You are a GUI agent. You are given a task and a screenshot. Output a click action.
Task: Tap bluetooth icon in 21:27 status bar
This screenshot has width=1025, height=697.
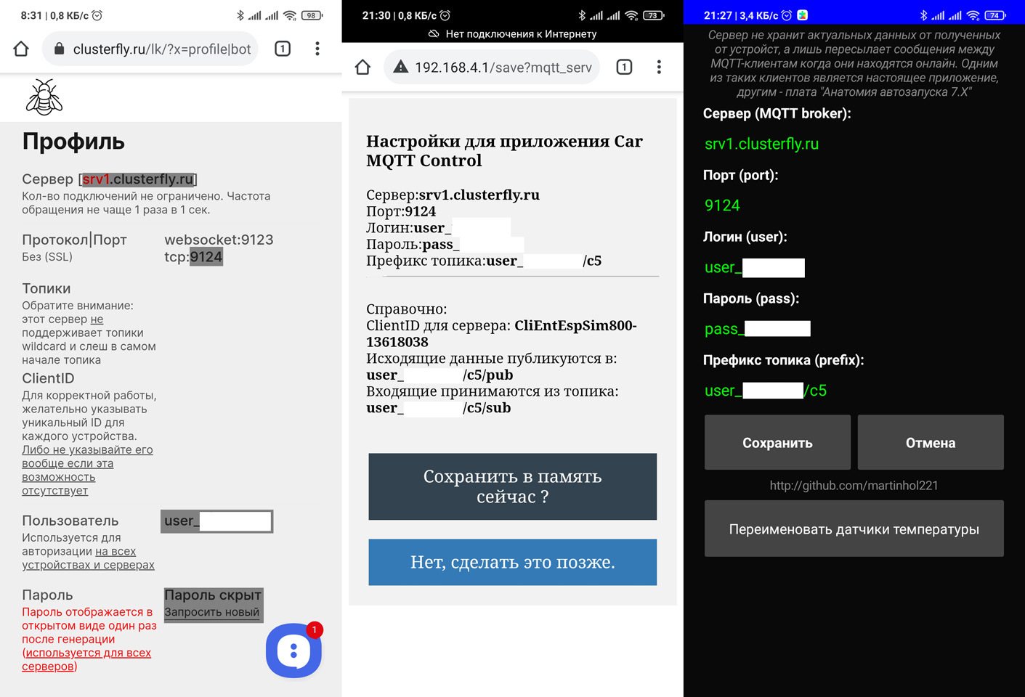924,15
